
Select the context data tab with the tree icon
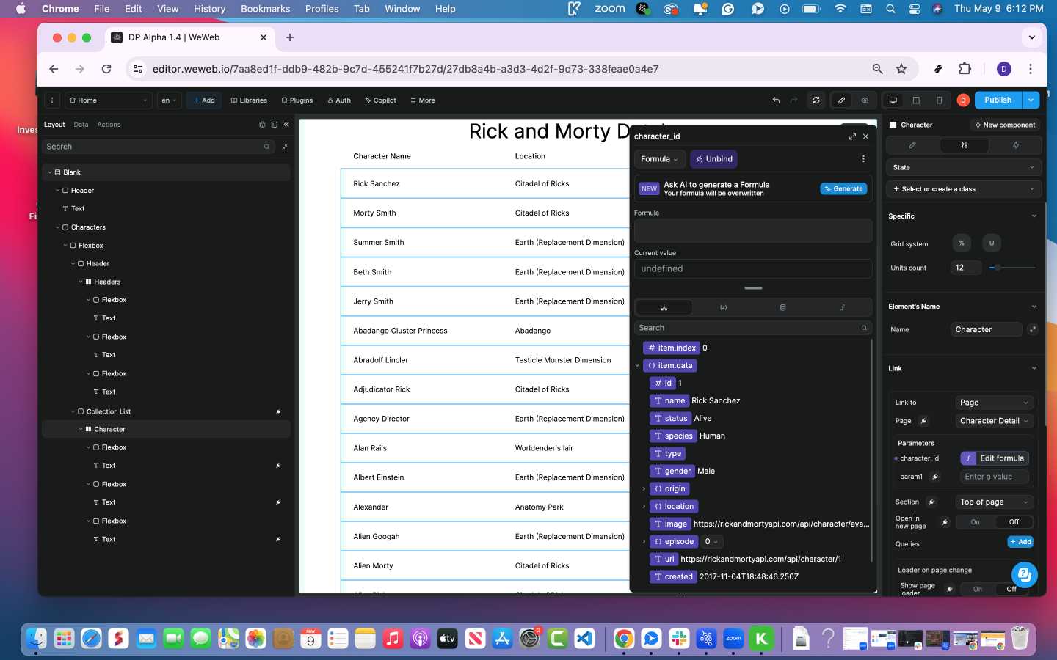point(664,308)
